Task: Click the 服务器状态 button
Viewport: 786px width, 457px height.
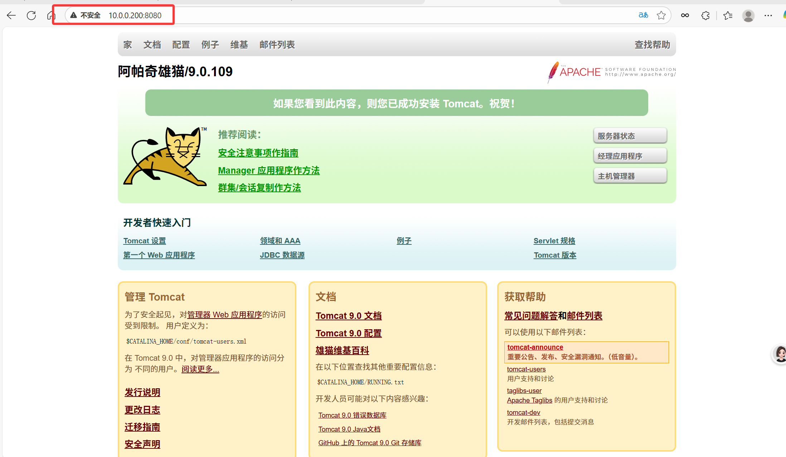Action: (x=630, y=136)
